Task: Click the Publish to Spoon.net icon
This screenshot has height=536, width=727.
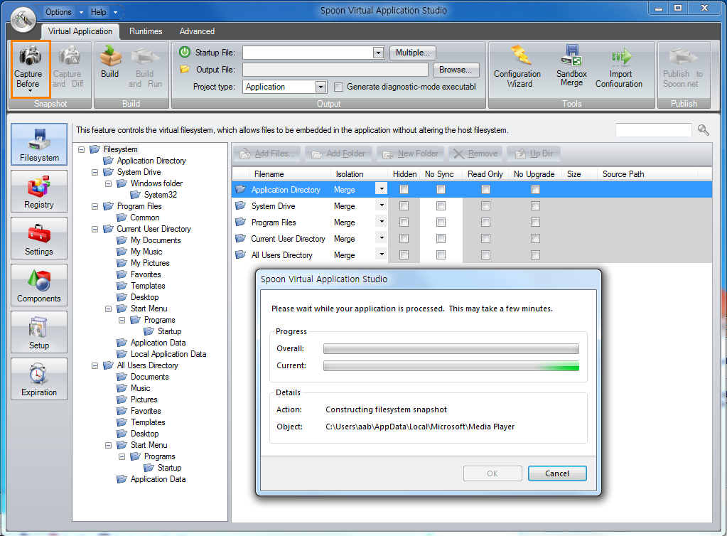Action: click(683, 68)
